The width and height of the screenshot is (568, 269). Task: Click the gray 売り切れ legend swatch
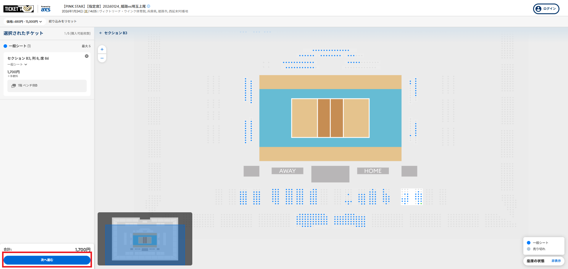(x=529, y=249)
